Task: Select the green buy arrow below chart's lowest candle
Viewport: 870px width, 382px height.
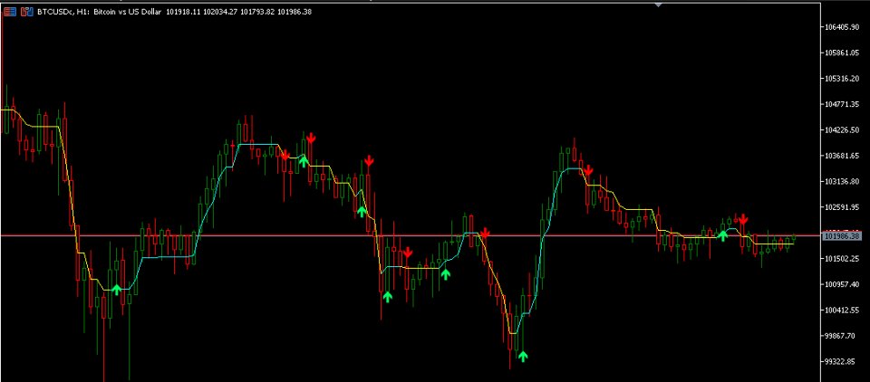Action: (523, 356)
